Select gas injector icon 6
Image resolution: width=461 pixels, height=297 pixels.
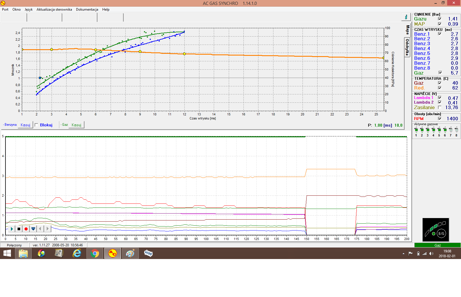pyautogui.click(x=445, y=130)
